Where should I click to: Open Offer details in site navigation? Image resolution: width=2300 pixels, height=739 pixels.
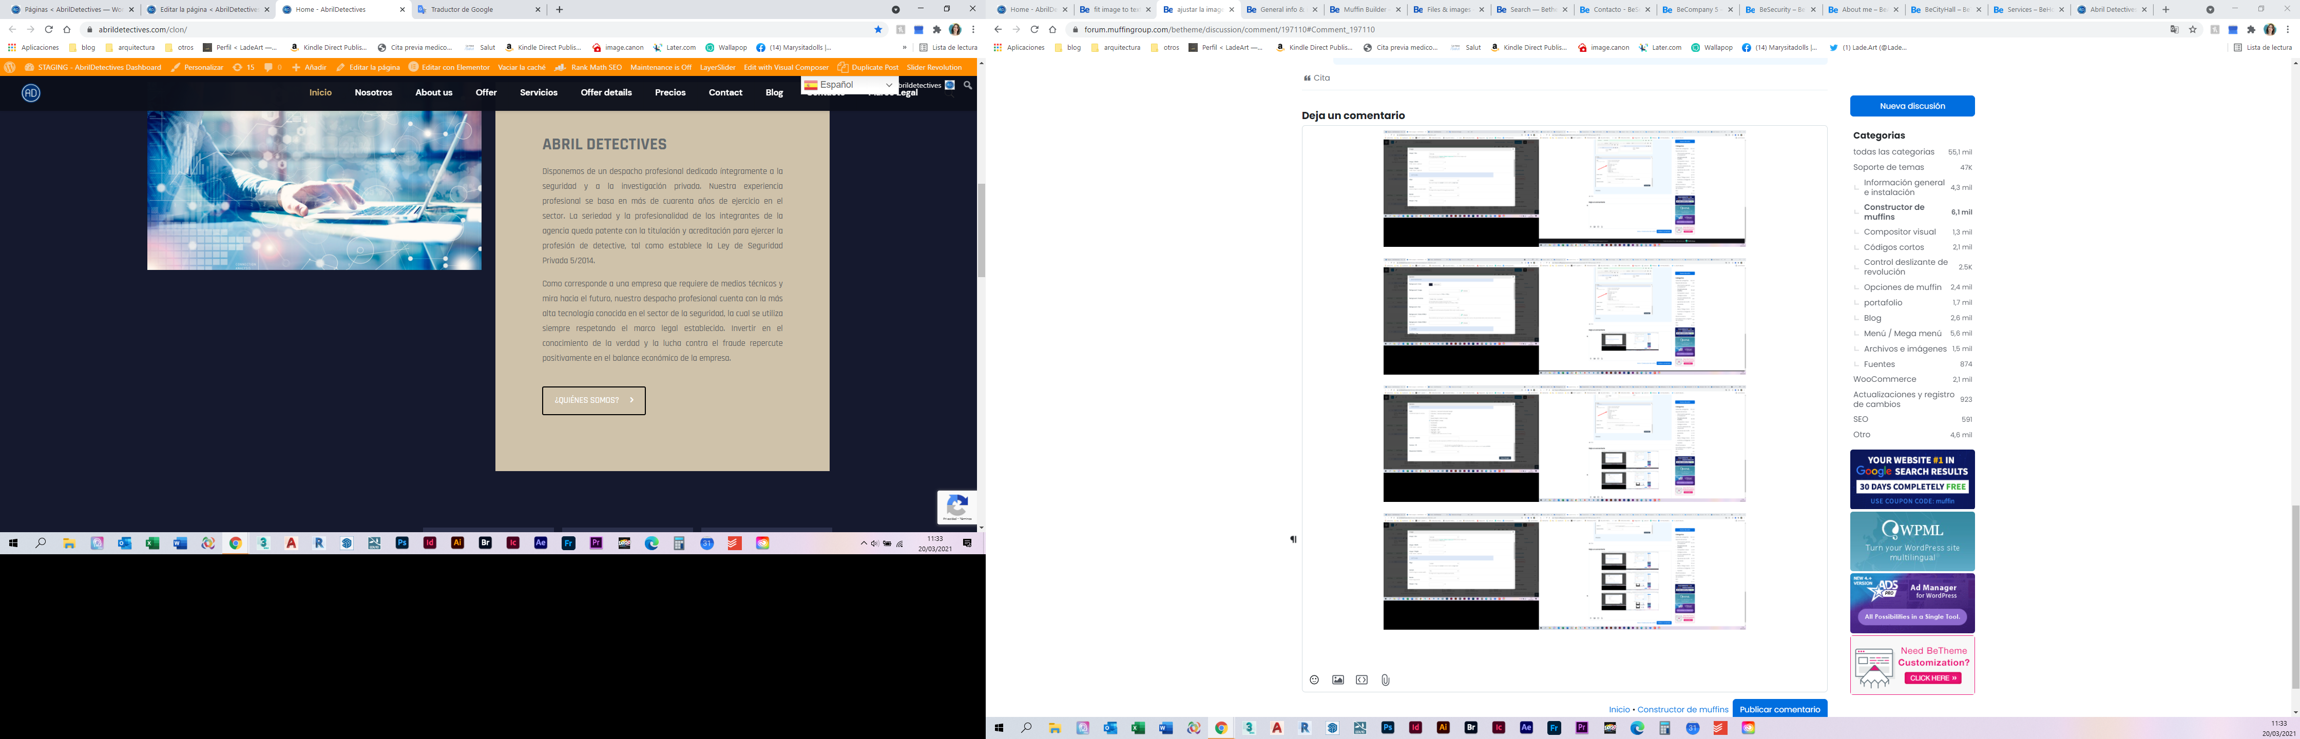(x=606, y=93)
